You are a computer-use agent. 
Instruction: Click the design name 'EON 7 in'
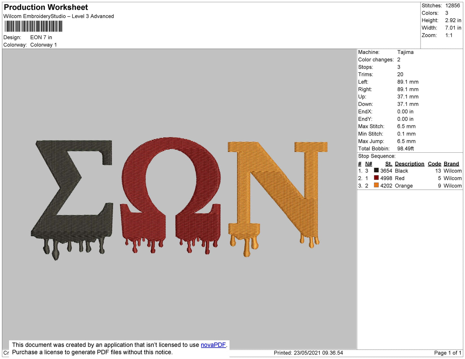point(41,38)
